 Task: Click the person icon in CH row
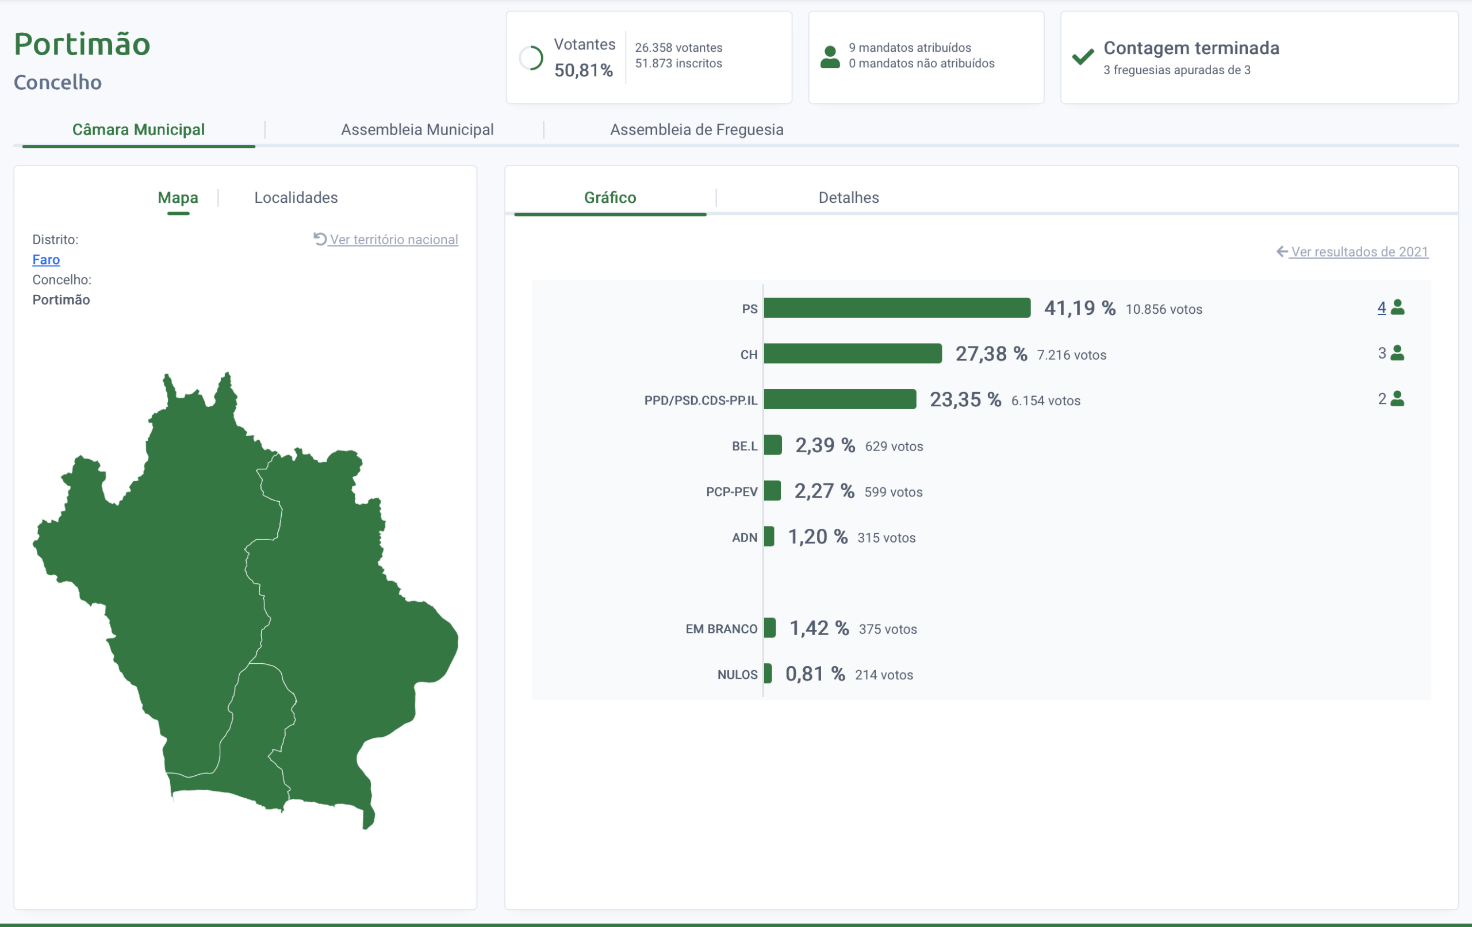pos(1397,353)
